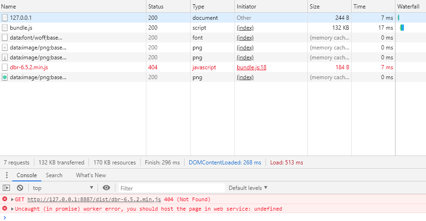Viewport: 426px width, 221px height.
Task: Toggle the live expression eye icon
Action: [x=106, y=188]
